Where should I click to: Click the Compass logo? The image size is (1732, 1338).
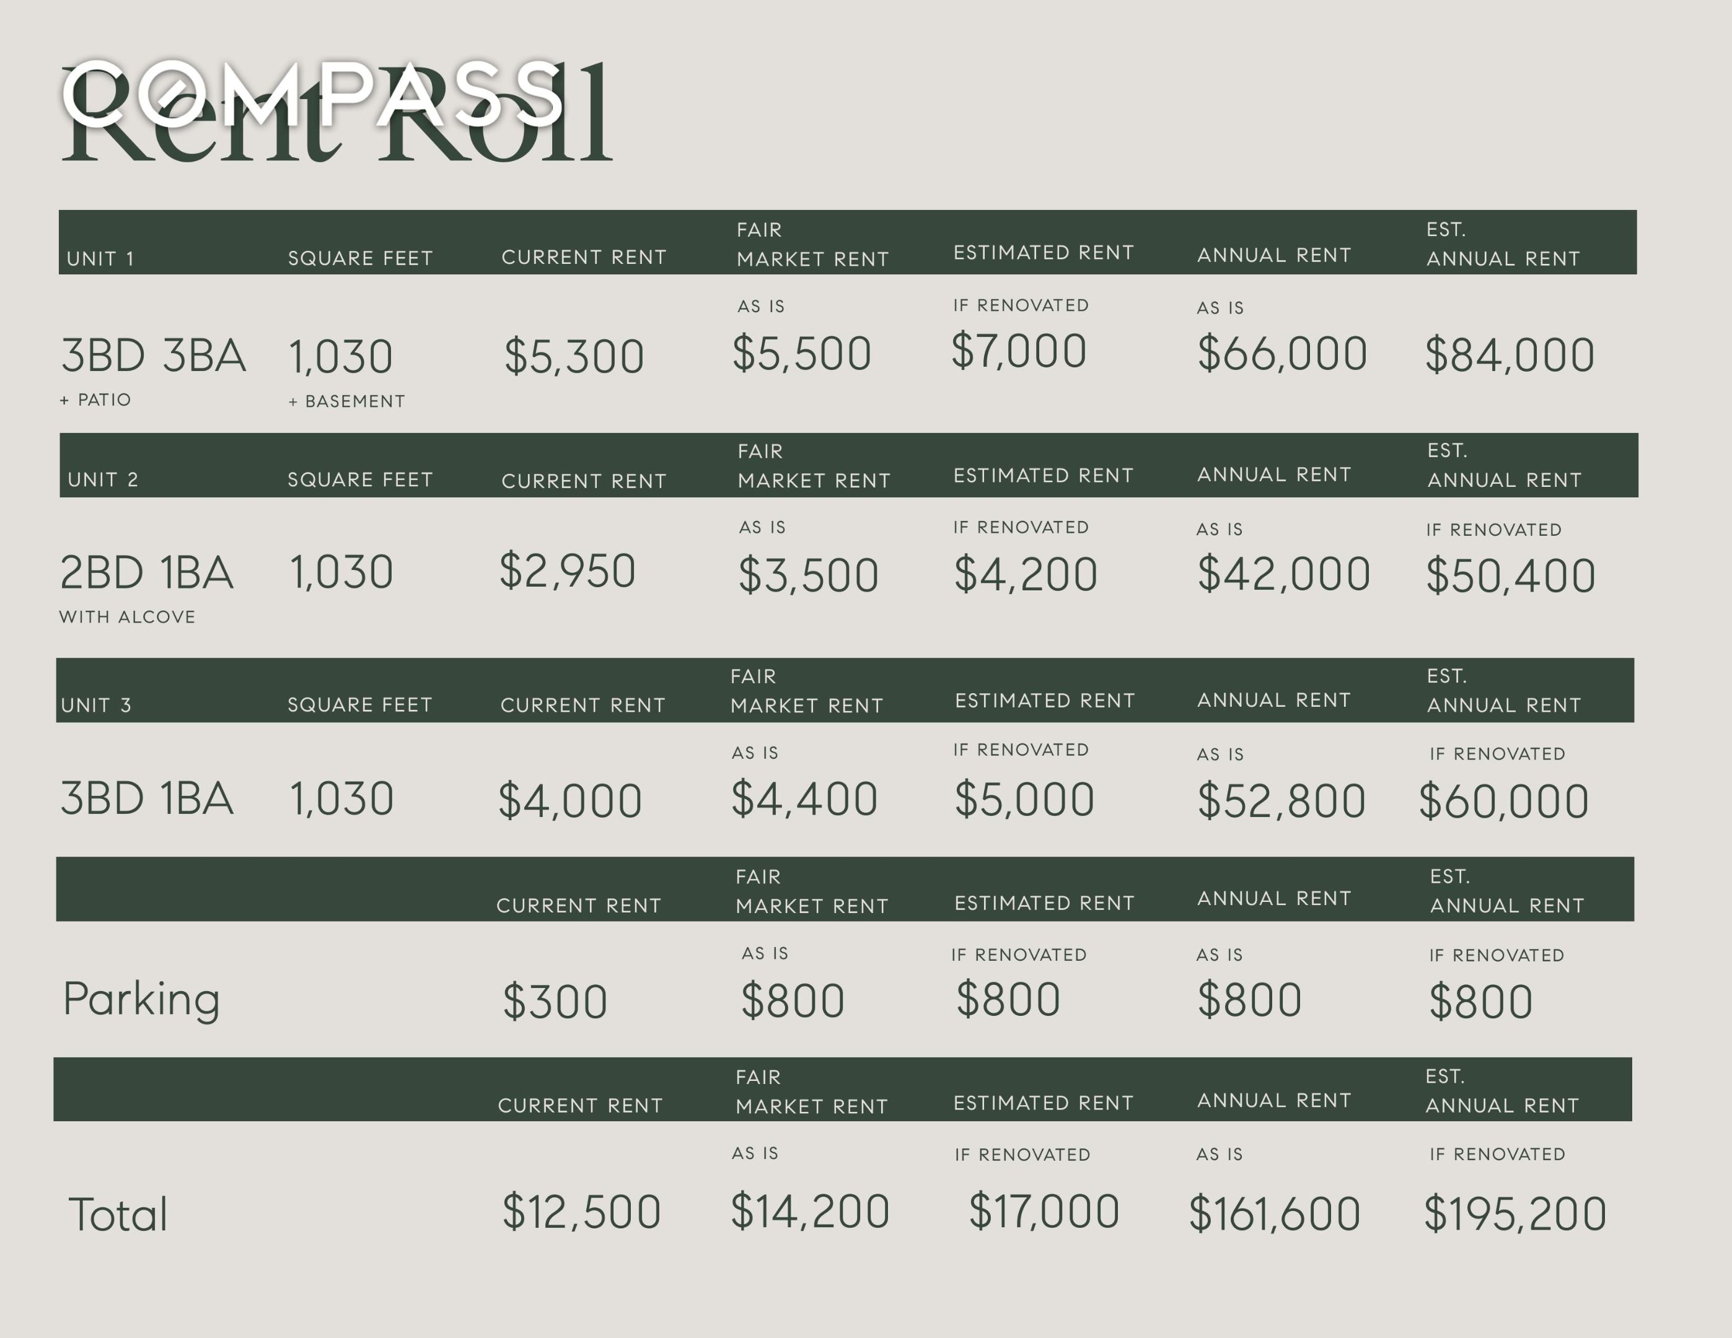coord(312,93)
